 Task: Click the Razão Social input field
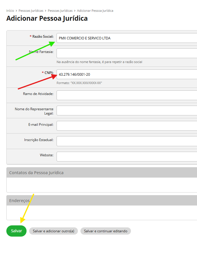[127, 38]
